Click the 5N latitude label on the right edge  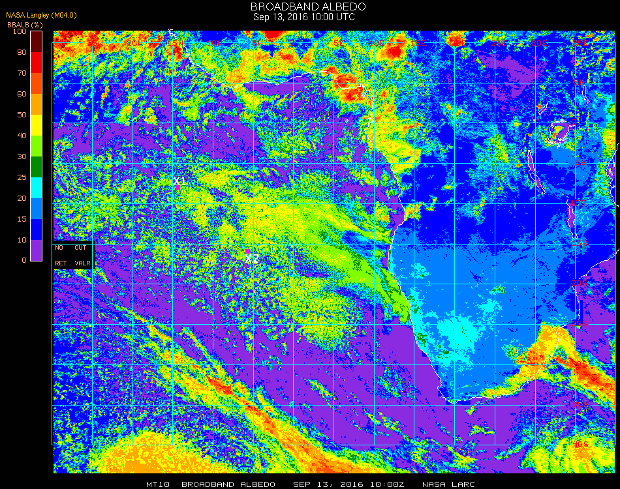point(580,82)
